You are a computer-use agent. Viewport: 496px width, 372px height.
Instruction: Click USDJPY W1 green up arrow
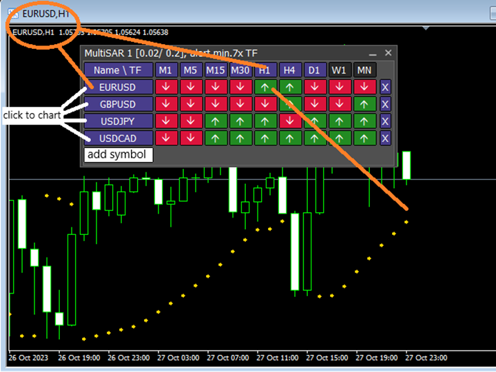pyautogui.click(x=340, y=121)
